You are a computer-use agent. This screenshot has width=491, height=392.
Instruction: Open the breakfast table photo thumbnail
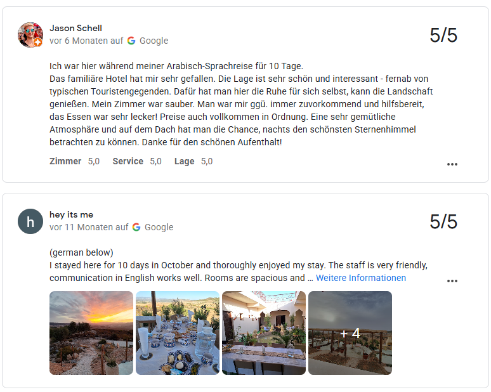coord(178,333)
